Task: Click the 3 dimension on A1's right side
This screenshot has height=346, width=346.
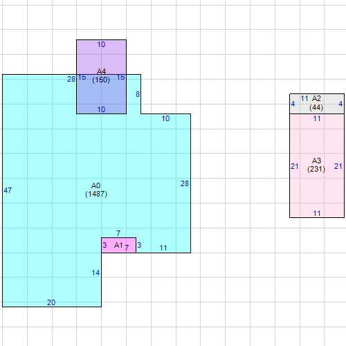Action: [139, 245]
